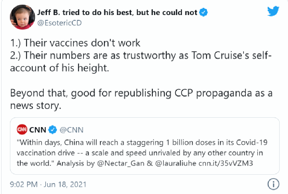Click the Jun 18, 2021 date

[65, 184]
